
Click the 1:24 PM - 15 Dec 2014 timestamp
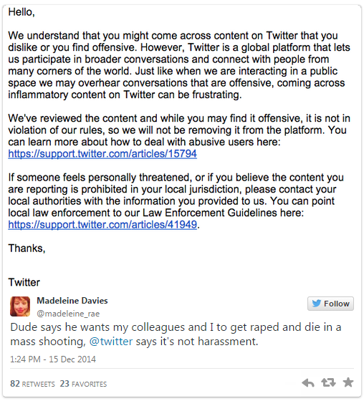(53, 359)
